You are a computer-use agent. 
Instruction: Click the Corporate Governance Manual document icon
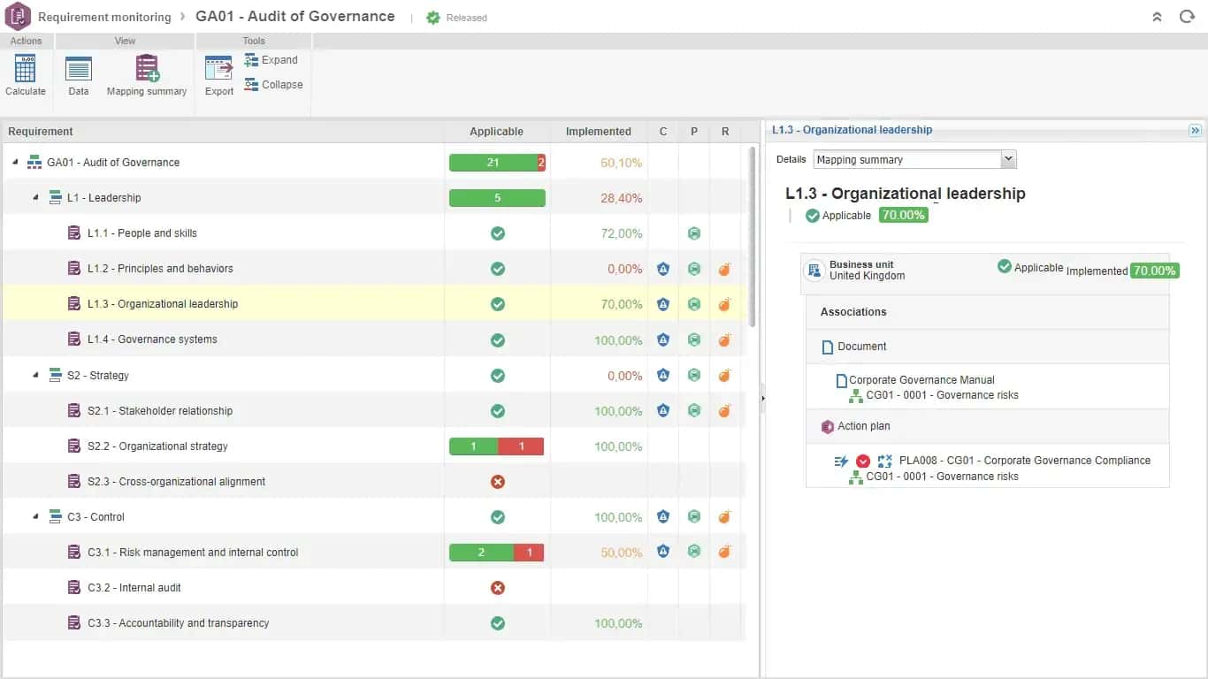pyautogui.click(x=842, y=381)
